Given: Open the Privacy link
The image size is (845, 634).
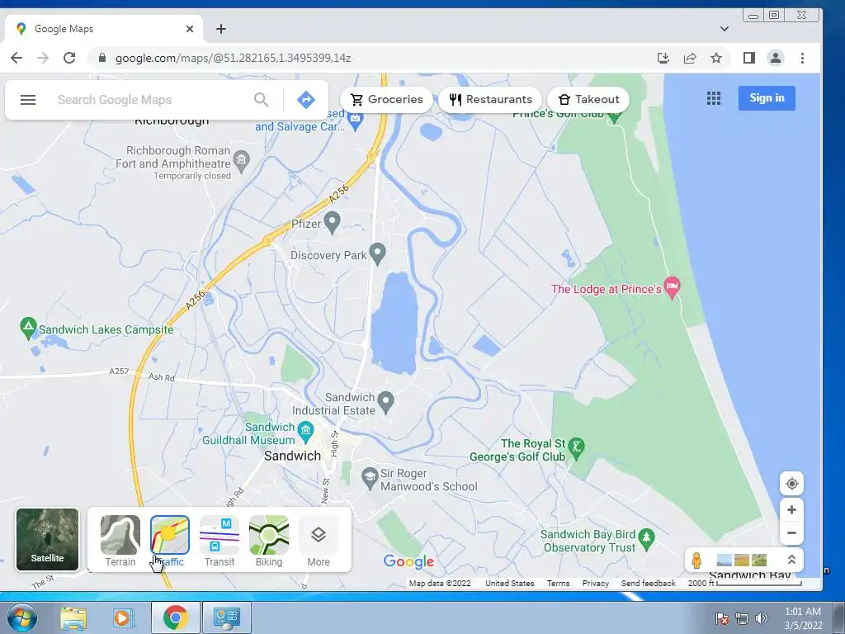Looking at the screenshot, I should [596, 584].
